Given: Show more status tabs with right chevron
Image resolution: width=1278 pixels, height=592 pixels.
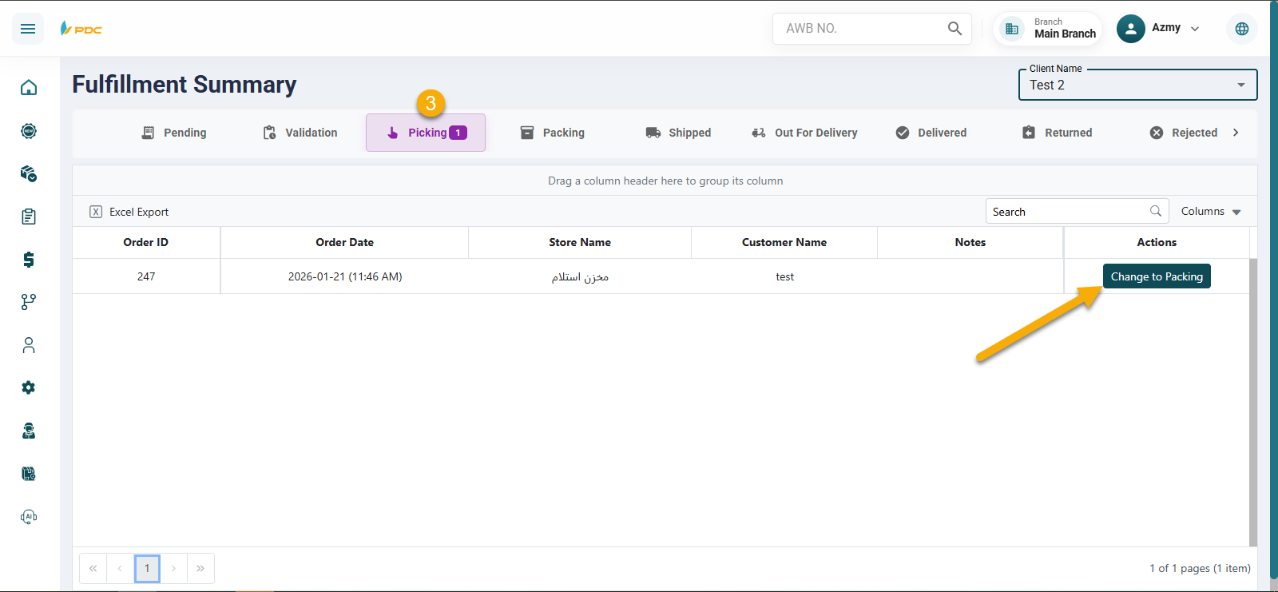Looking at the screenshot, I should pyautogui.click(x=1236, y=133).
